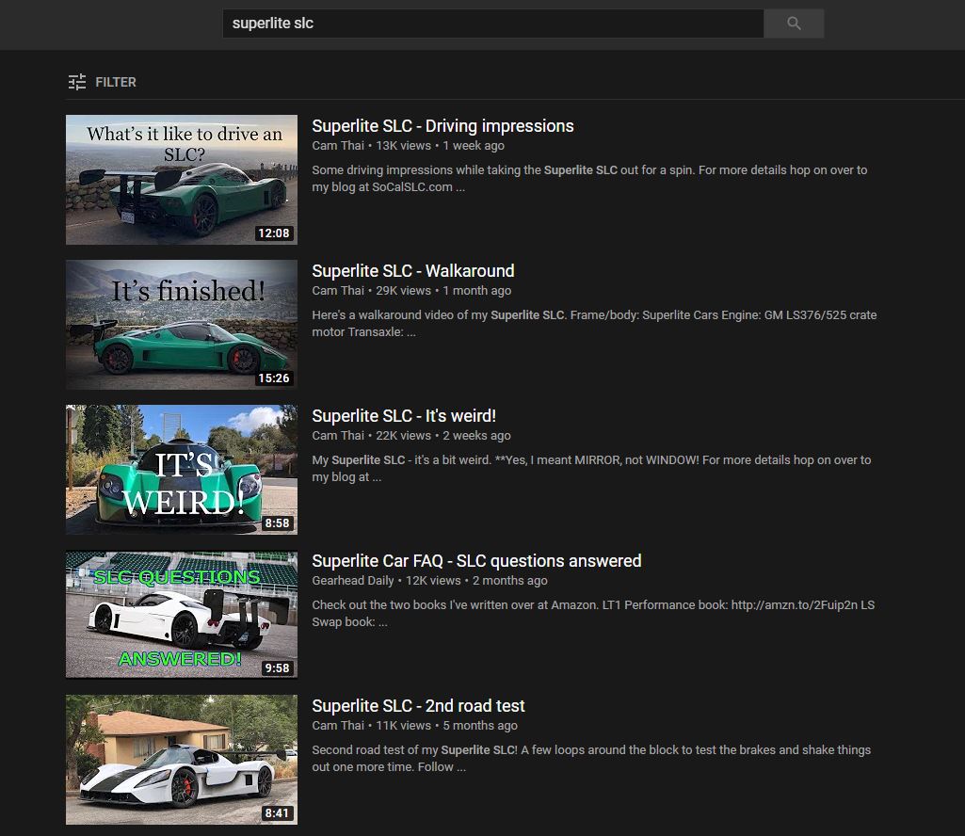Image resolution: width=965 pixels, height=836 pixels.
Task: Open the Gearhead Daily channel link
Action: pyautogui.click(x=353, y=581)
